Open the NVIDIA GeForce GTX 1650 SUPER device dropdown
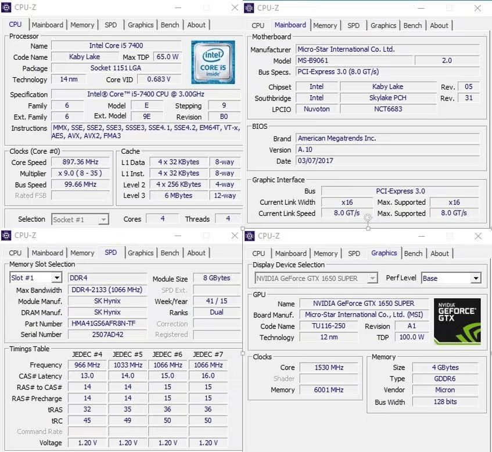This screenshot has width=492, height=452. point(372,279)
